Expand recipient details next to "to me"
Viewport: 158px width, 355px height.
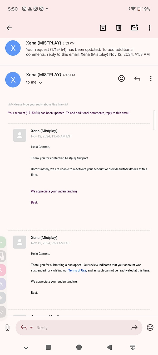pos(40,83)
